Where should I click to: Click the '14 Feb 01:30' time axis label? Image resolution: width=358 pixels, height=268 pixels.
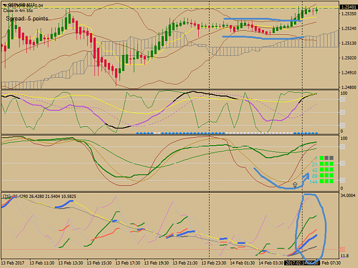(242, 263)
